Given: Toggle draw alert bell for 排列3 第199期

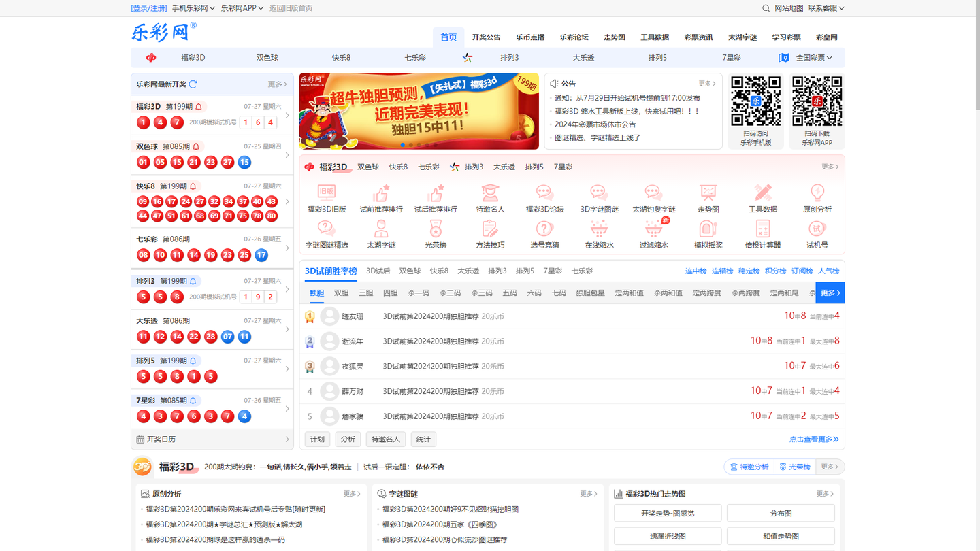Looking at the screenshot, I should click(193, 281).
